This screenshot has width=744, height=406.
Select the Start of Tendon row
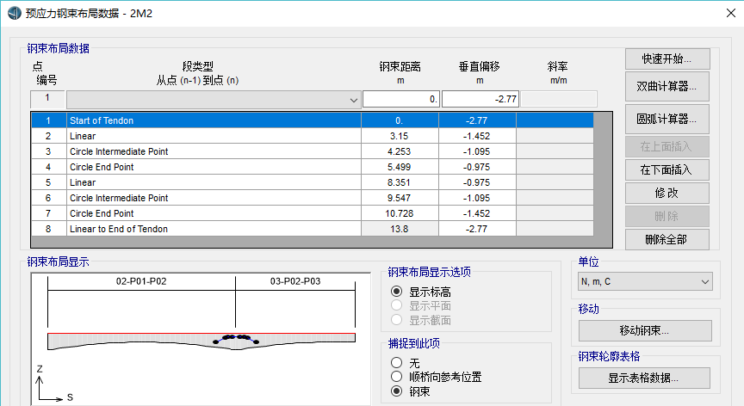[214, 120]
